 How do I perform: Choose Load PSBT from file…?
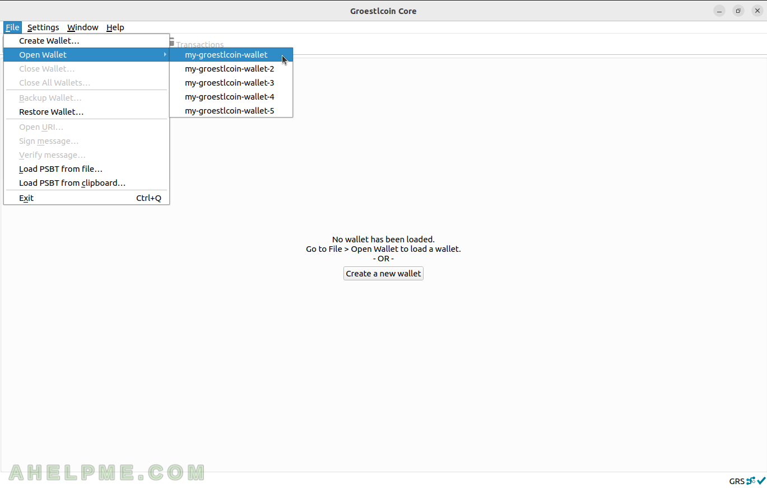pos(86,169)
